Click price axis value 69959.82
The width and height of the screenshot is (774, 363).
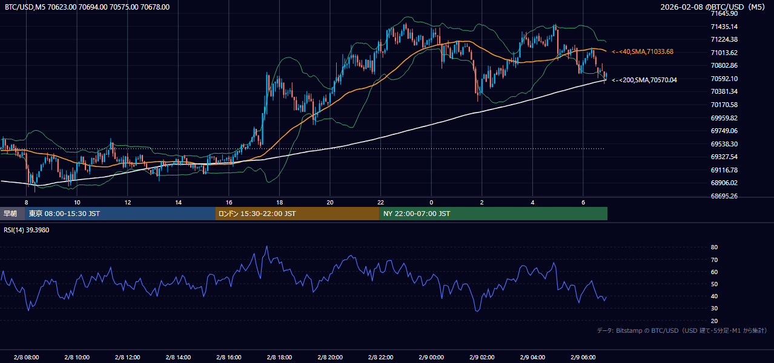point(724,118)
